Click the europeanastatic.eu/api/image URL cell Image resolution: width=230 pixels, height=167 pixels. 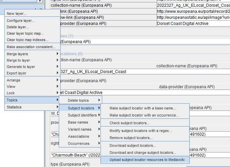tap(193, 17)
